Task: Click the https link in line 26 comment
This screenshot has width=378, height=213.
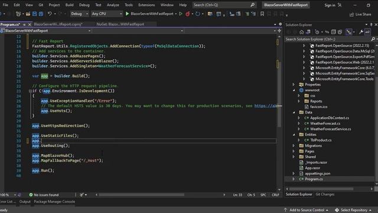Action: point(265,106)
